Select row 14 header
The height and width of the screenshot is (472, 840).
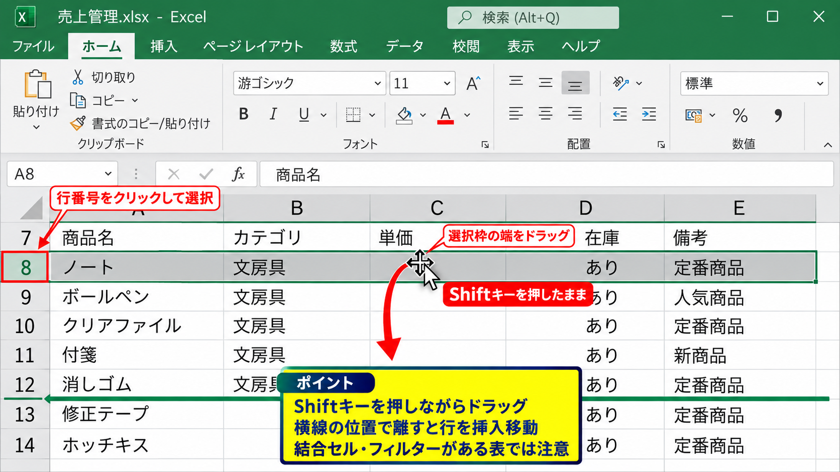pos(25,444)
